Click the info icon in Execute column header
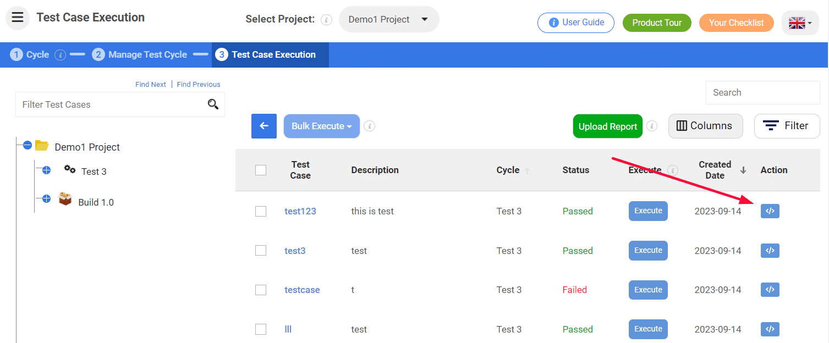The width and height of the screenshot is (829, 343). [673, 170]
